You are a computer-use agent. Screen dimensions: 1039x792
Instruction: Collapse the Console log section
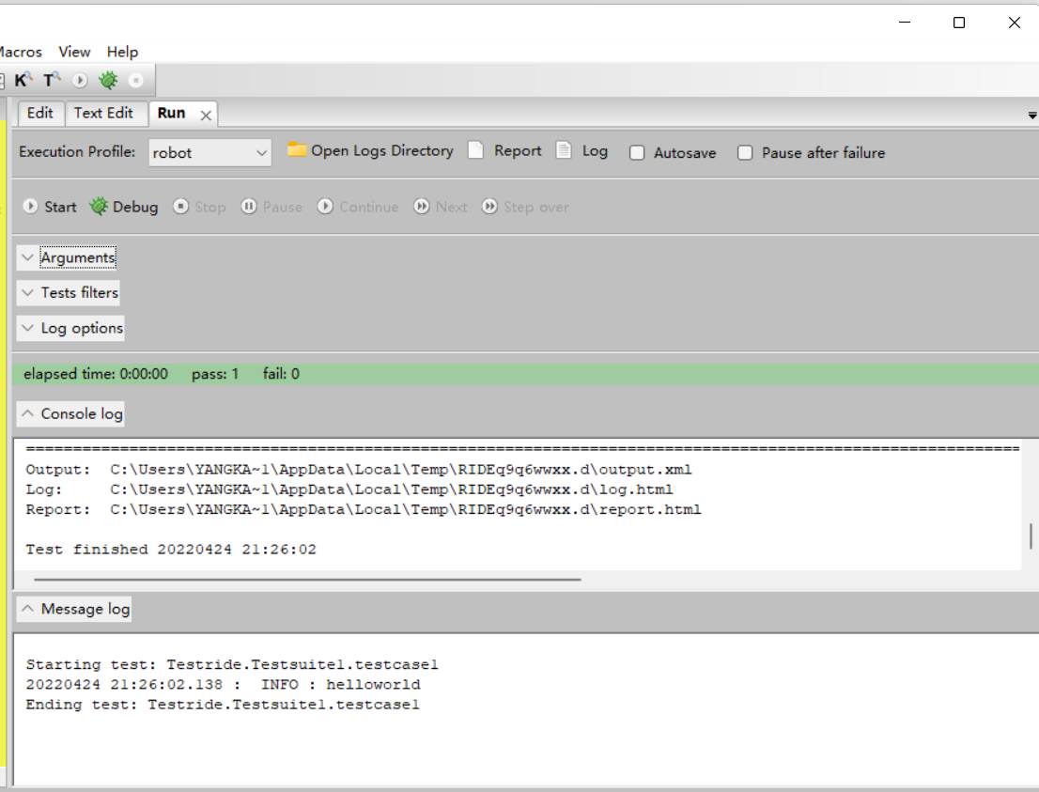tap(70, 413)
